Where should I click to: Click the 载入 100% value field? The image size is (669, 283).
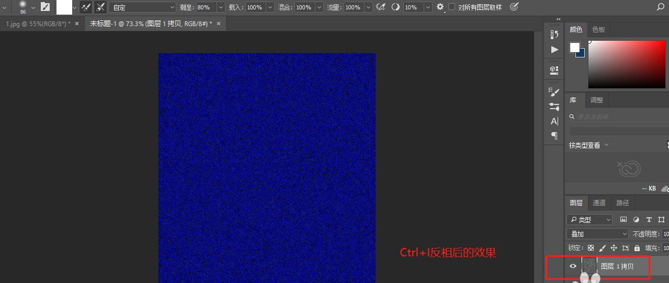tap(255, 7)
